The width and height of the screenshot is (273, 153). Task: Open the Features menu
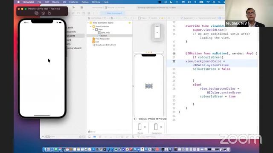[x=74, y=2]
